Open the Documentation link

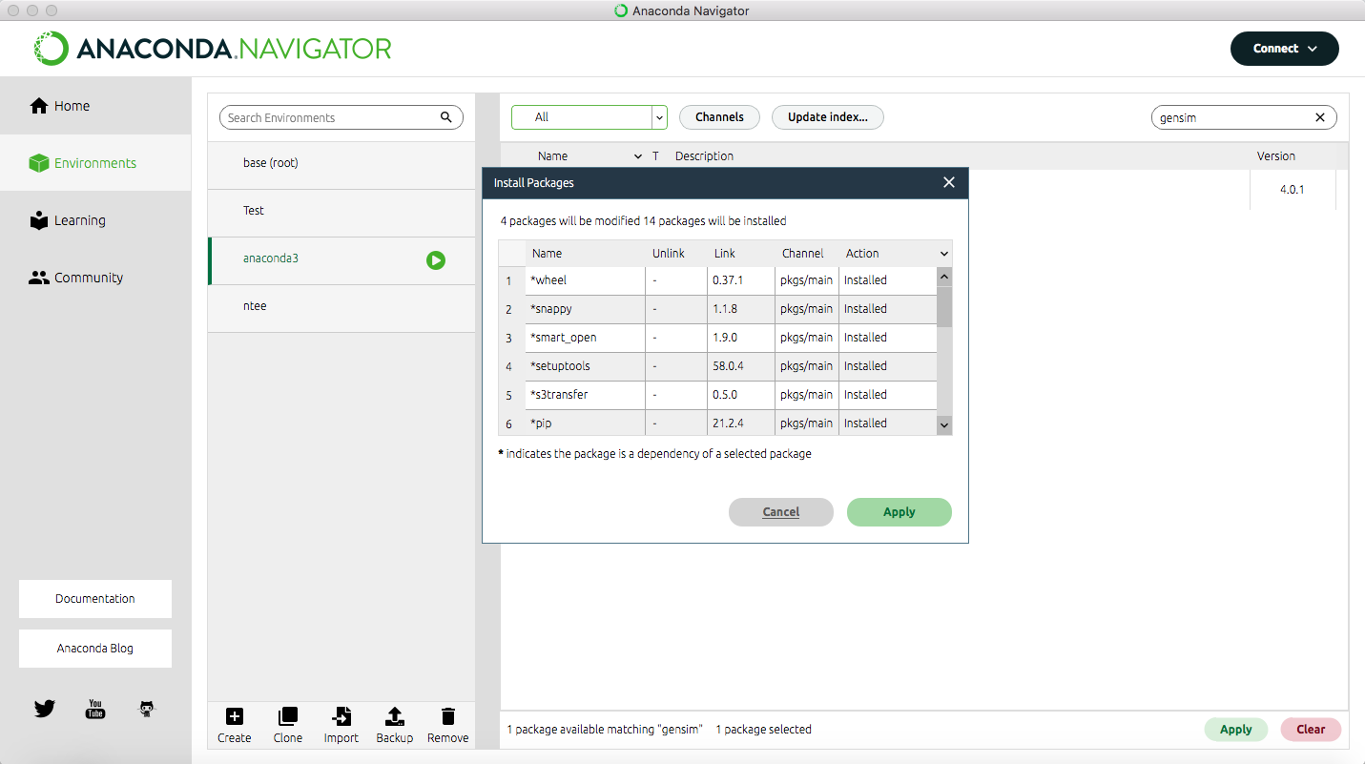point(95,599)
